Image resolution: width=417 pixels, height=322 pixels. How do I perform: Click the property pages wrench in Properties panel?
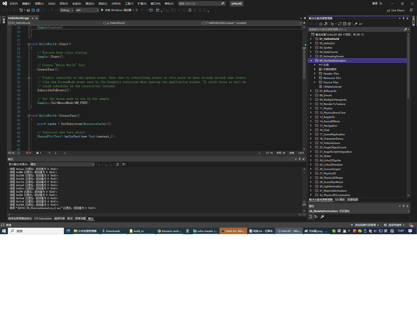pos(322,217)
